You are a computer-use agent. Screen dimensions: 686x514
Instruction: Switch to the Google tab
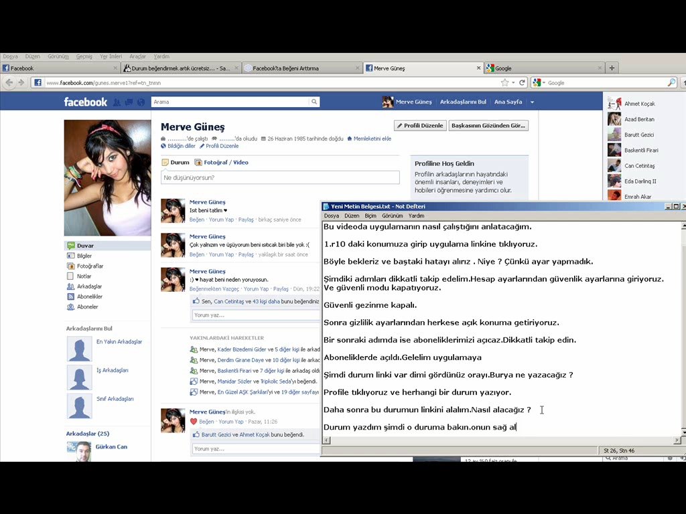(544, 68)
